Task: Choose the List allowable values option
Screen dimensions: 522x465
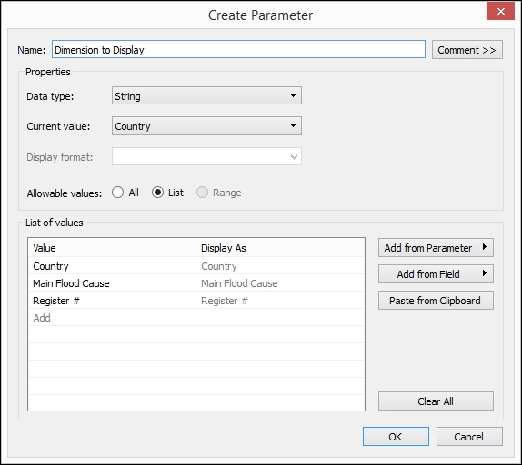Action: click(158, 193)
